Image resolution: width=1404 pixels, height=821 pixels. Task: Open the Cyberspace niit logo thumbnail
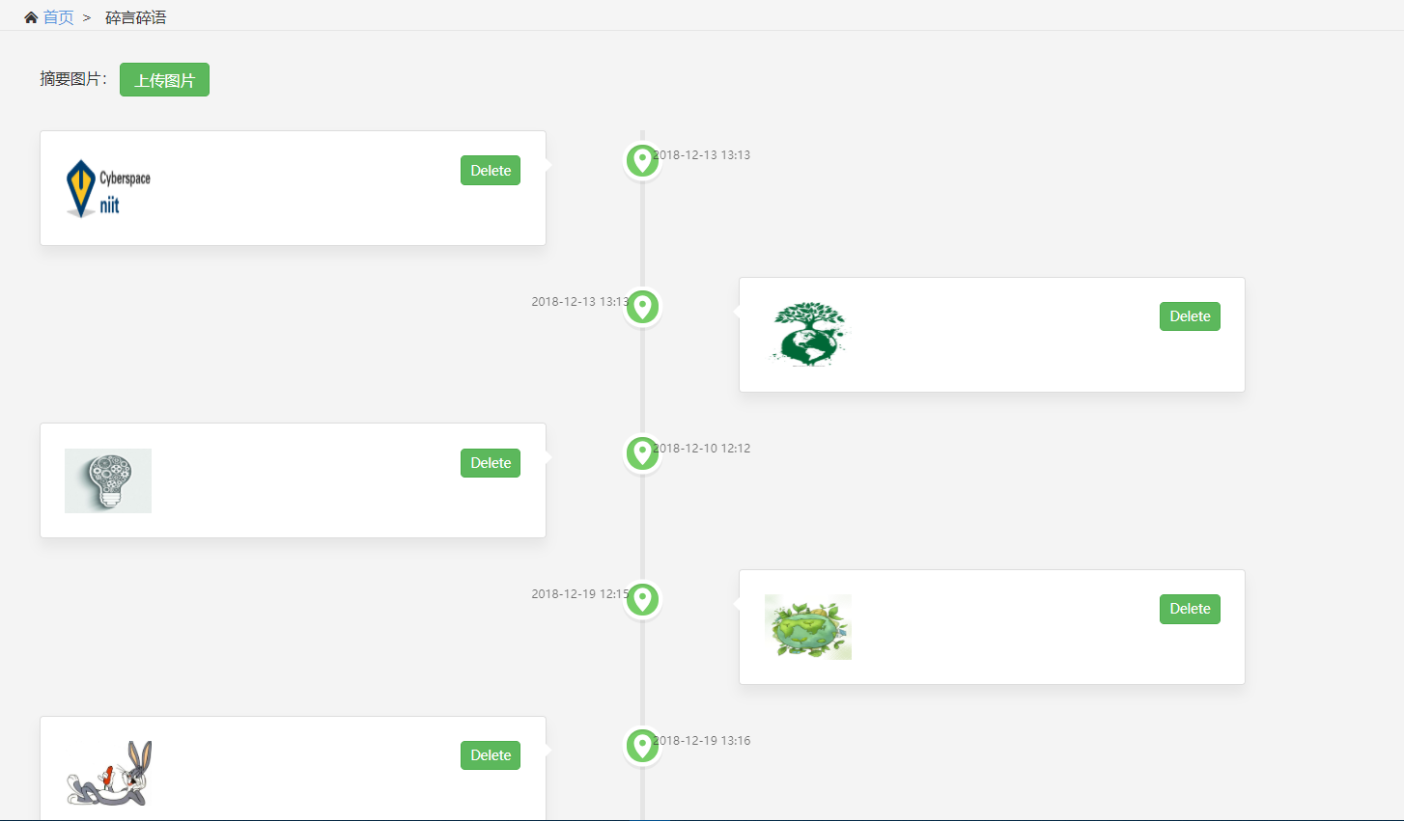pyautogui.click(x=108, y=188)
